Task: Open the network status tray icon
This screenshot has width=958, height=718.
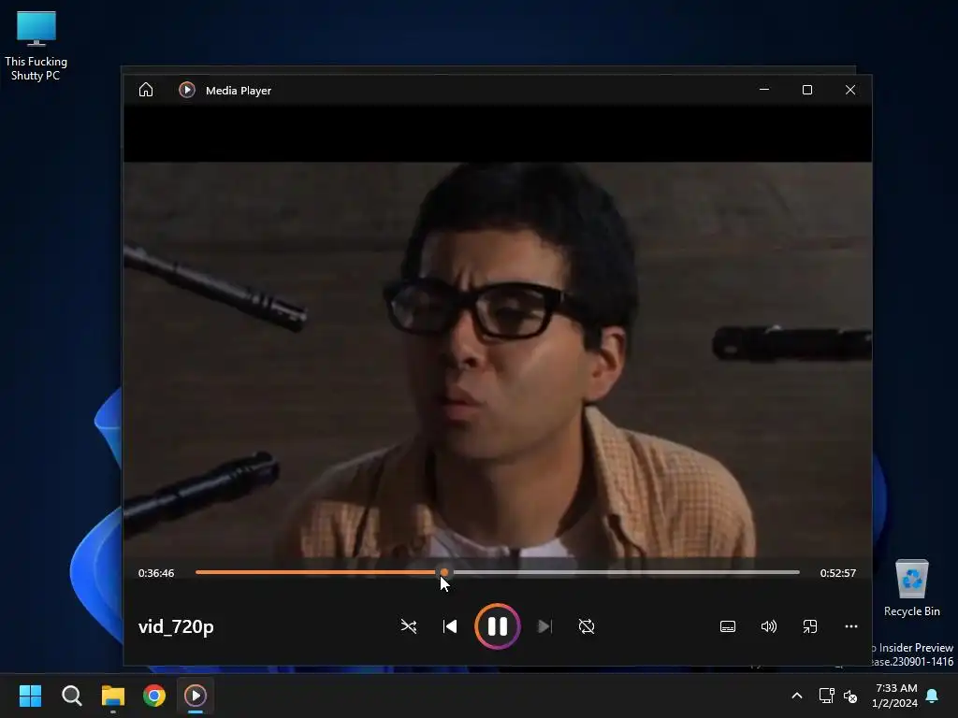Action: (x=827, y=696)
